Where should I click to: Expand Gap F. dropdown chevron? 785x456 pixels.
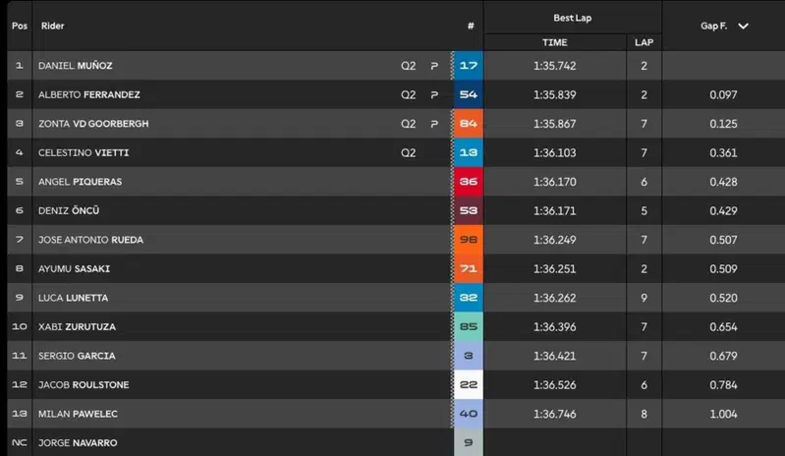[x=744, y=26]
